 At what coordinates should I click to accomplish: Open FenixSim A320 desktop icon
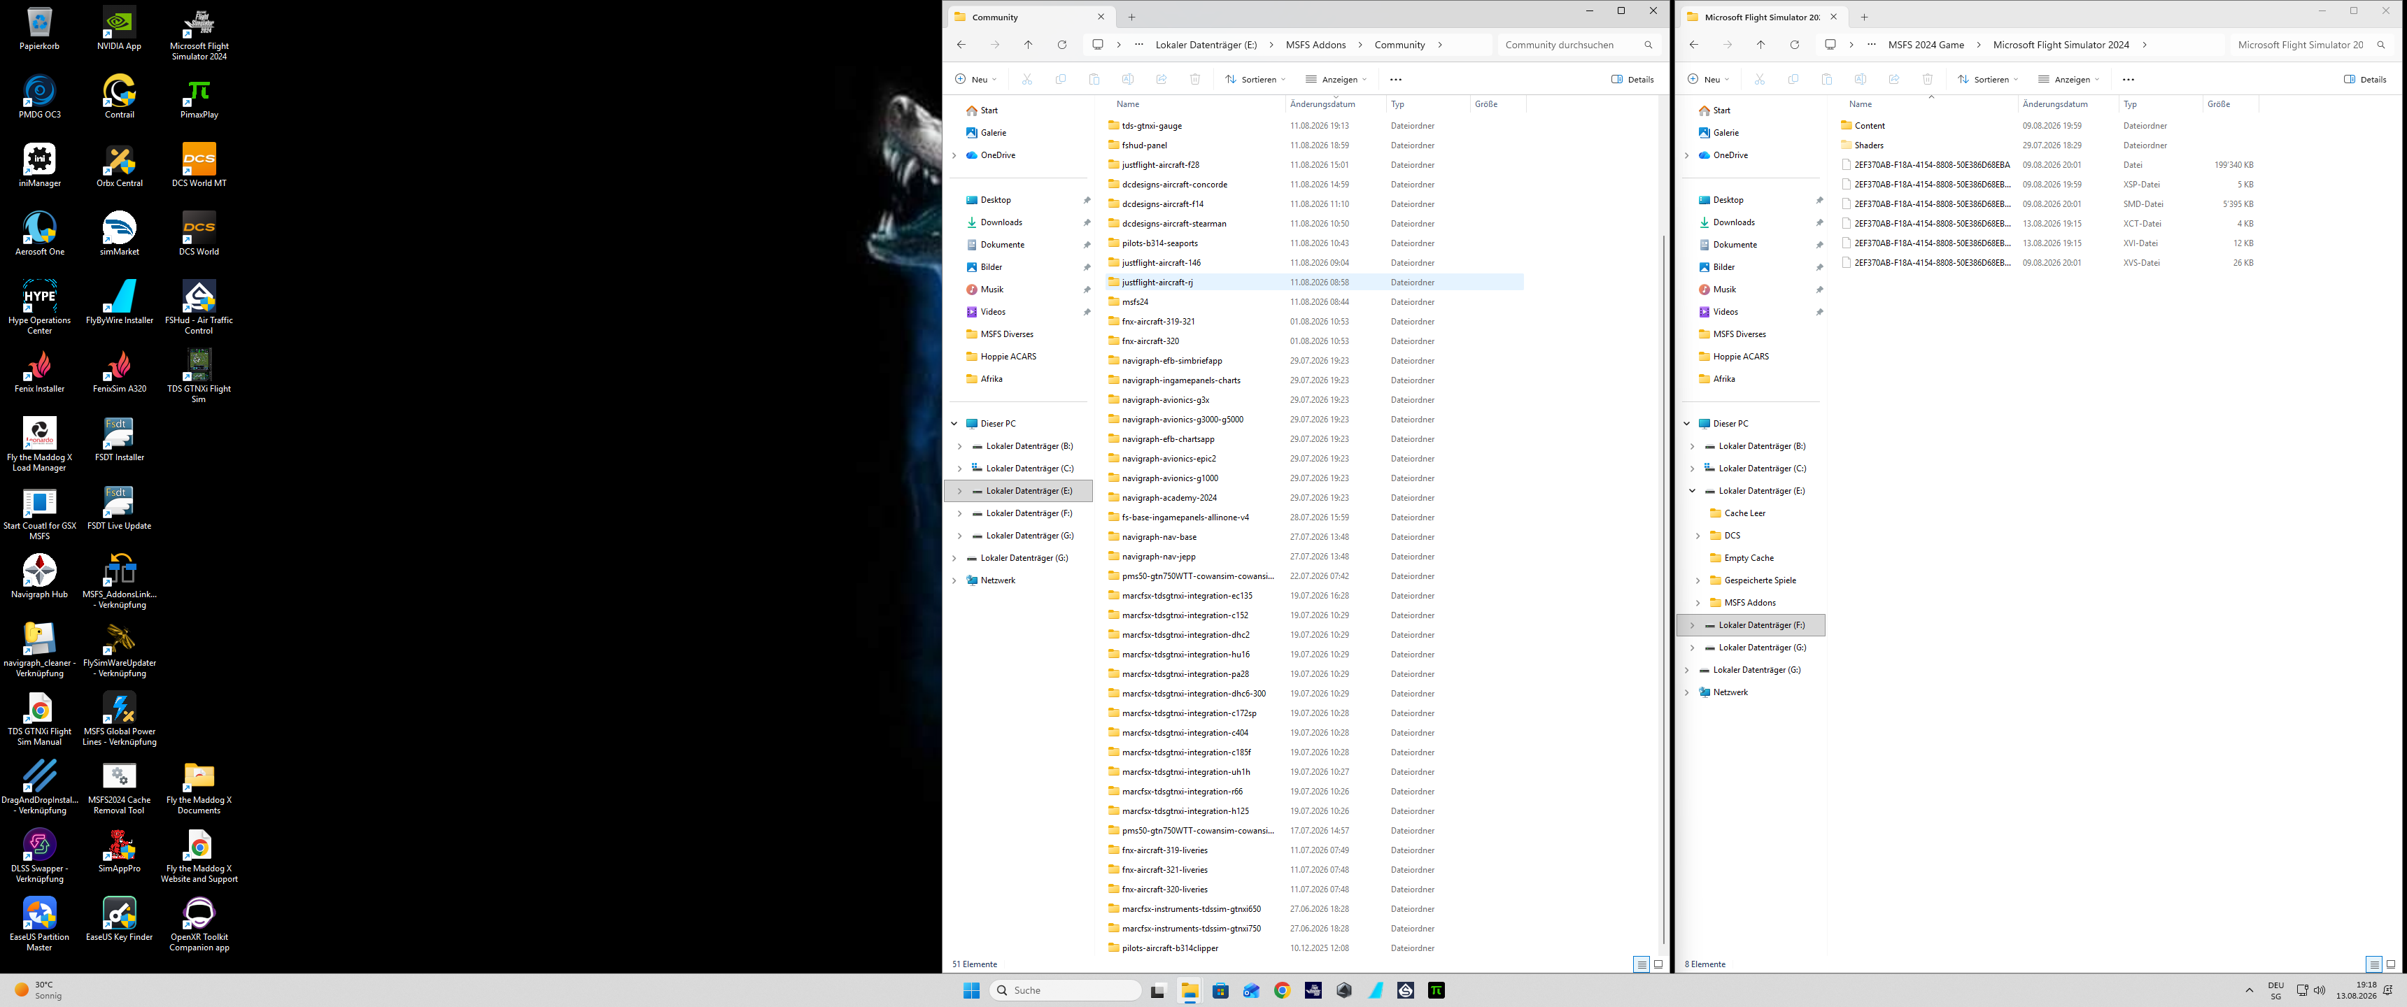pos(120,371)
